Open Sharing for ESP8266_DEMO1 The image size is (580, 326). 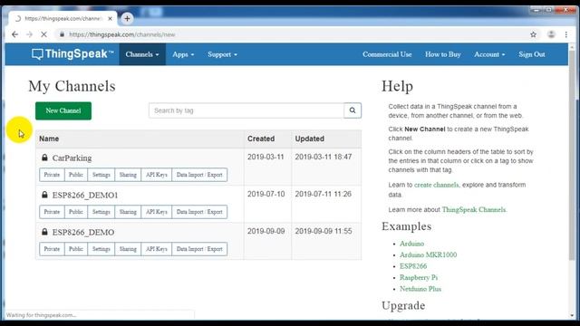click(128, 212)
